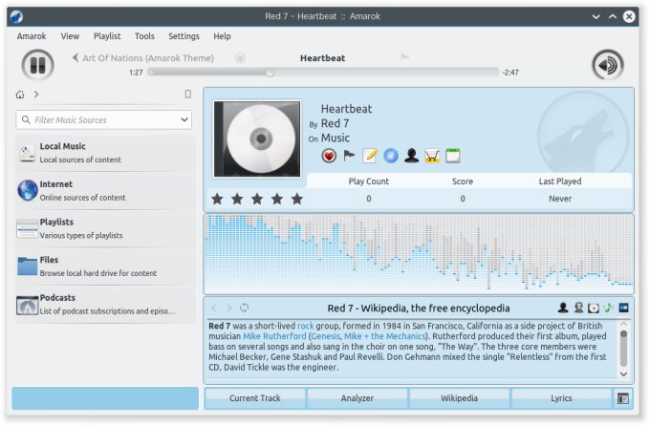Click the flag bookmark position icon

click(x=350, y=156)
